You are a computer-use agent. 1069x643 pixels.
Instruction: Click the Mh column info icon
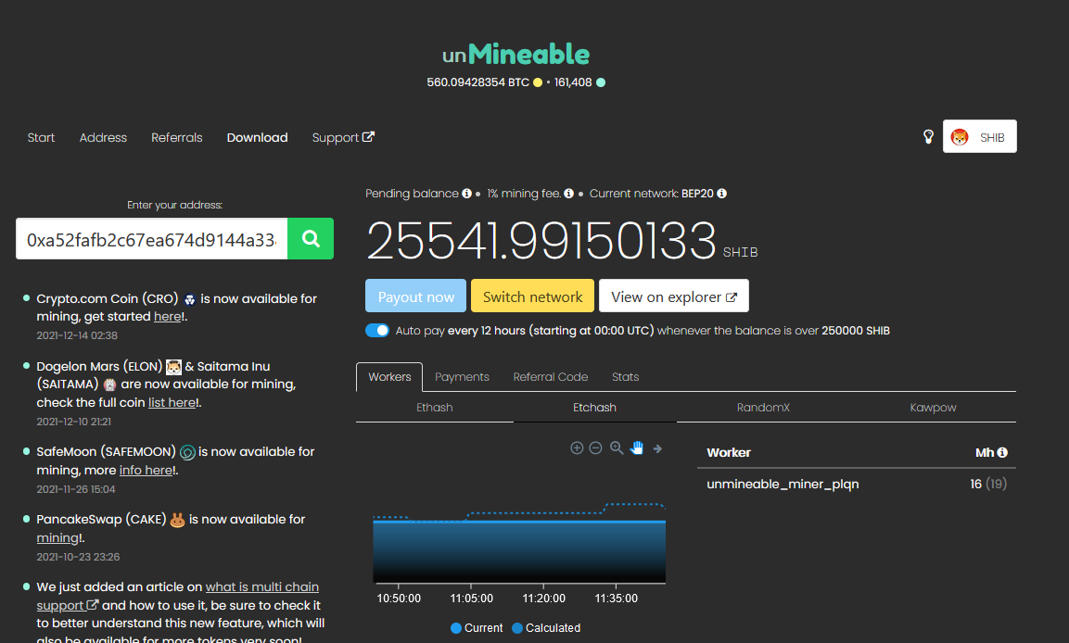tap(1002, 453)
